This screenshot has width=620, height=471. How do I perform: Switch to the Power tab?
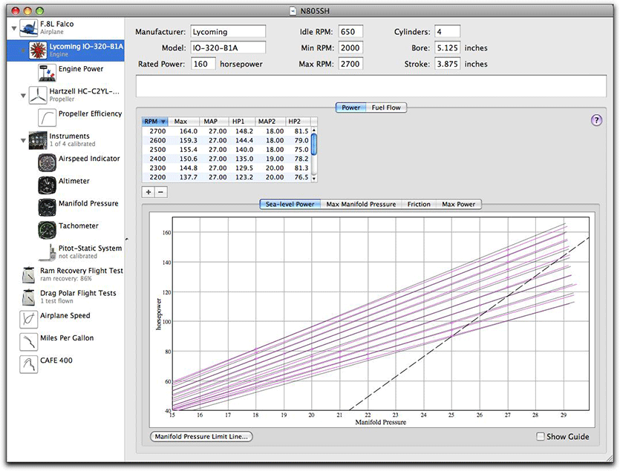pyautogui.click(x=350, y=108)
